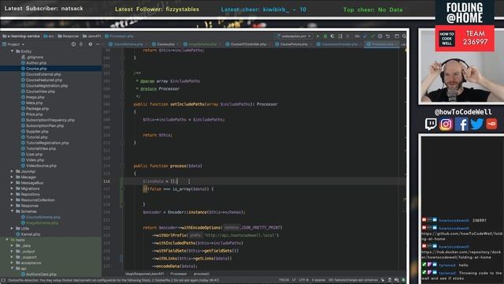Hide the Project panel with minus icon
504x284 pixels.
[x=98, y=44]
